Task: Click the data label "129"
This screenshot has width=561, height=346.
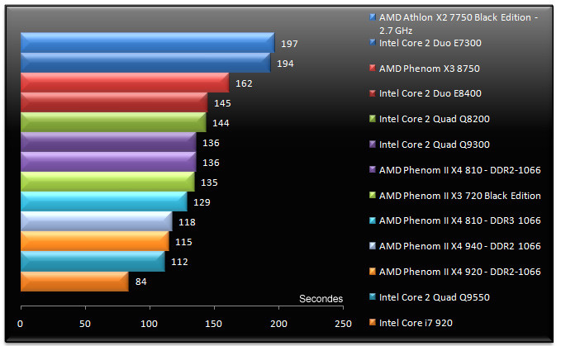Action: [202, 202]
